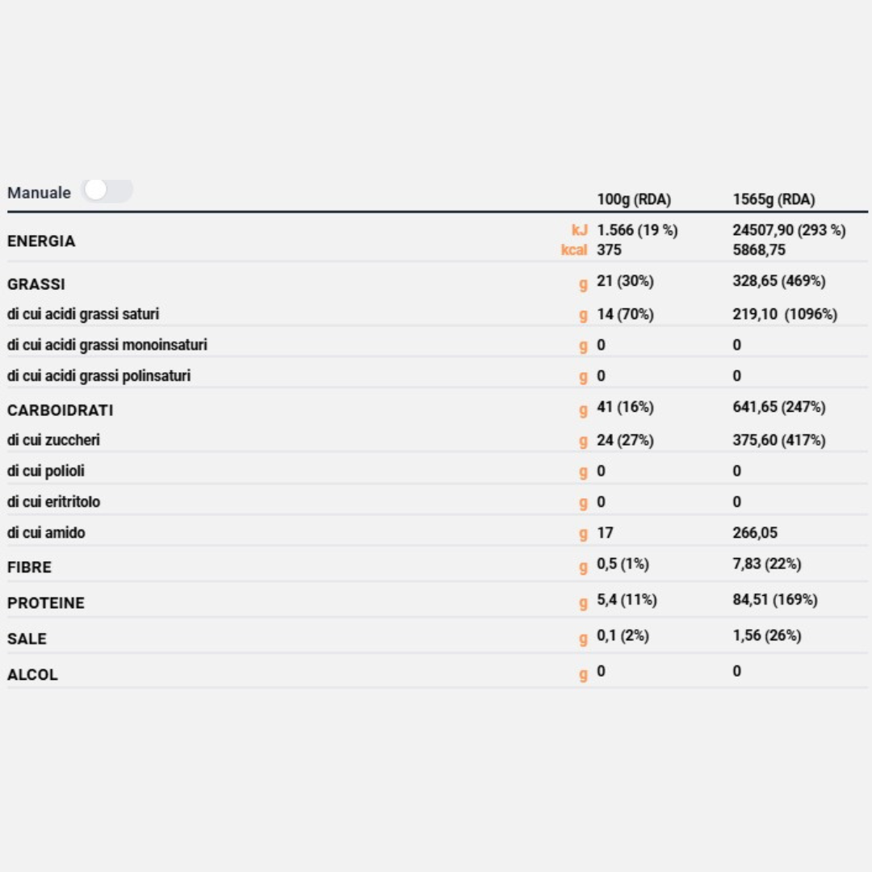The width and height of the screenshot is (872, 872).
Task: Click the kcal energy unit label
Action: pos(574,249)
